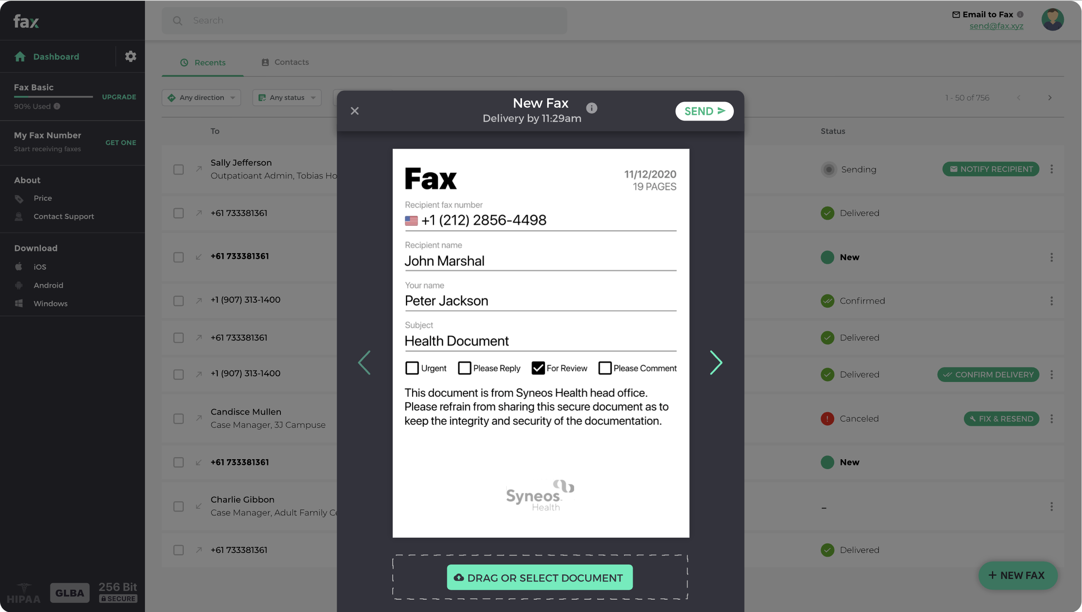Edit the Subject field Health Document
Viewport: 1082px width, 612px height.
(540, 341)
